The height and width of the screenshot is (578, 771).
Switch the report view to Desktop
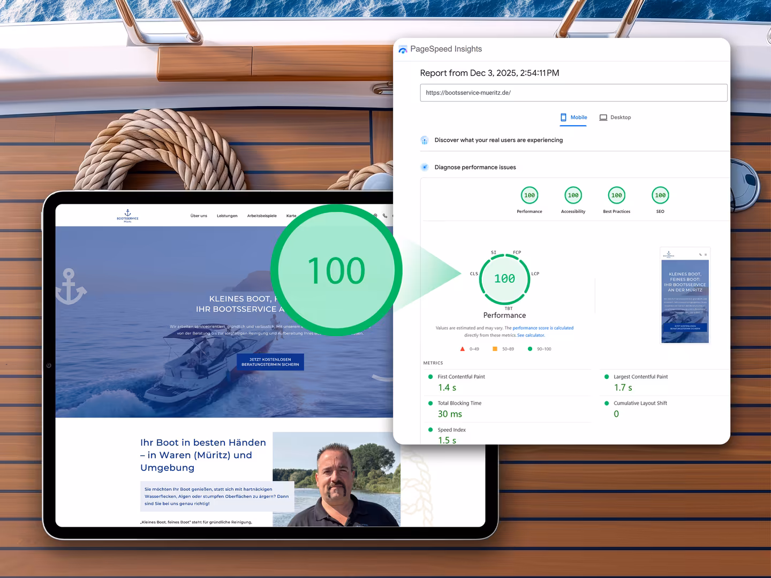tap(615, 117)
